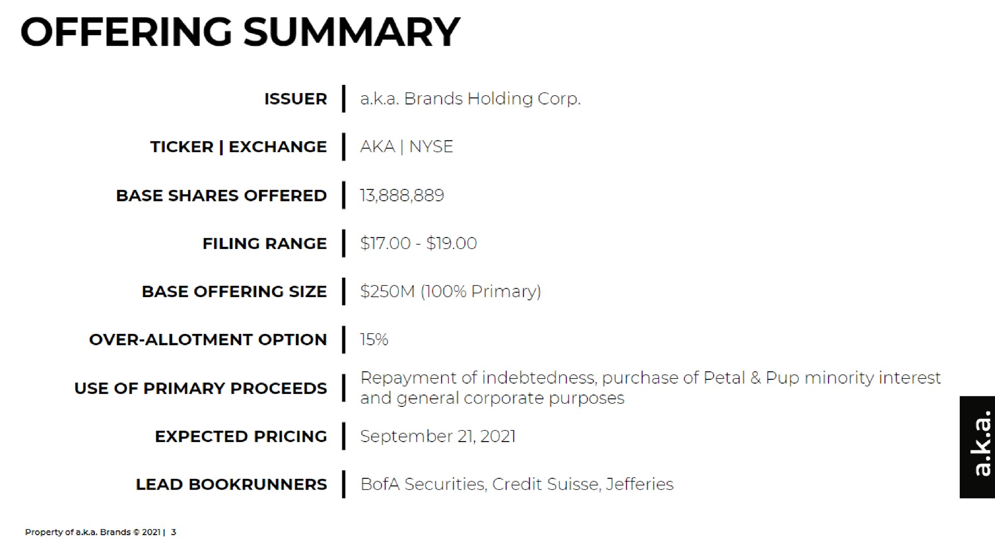Click the ISSUER label

tap(295, 99)
